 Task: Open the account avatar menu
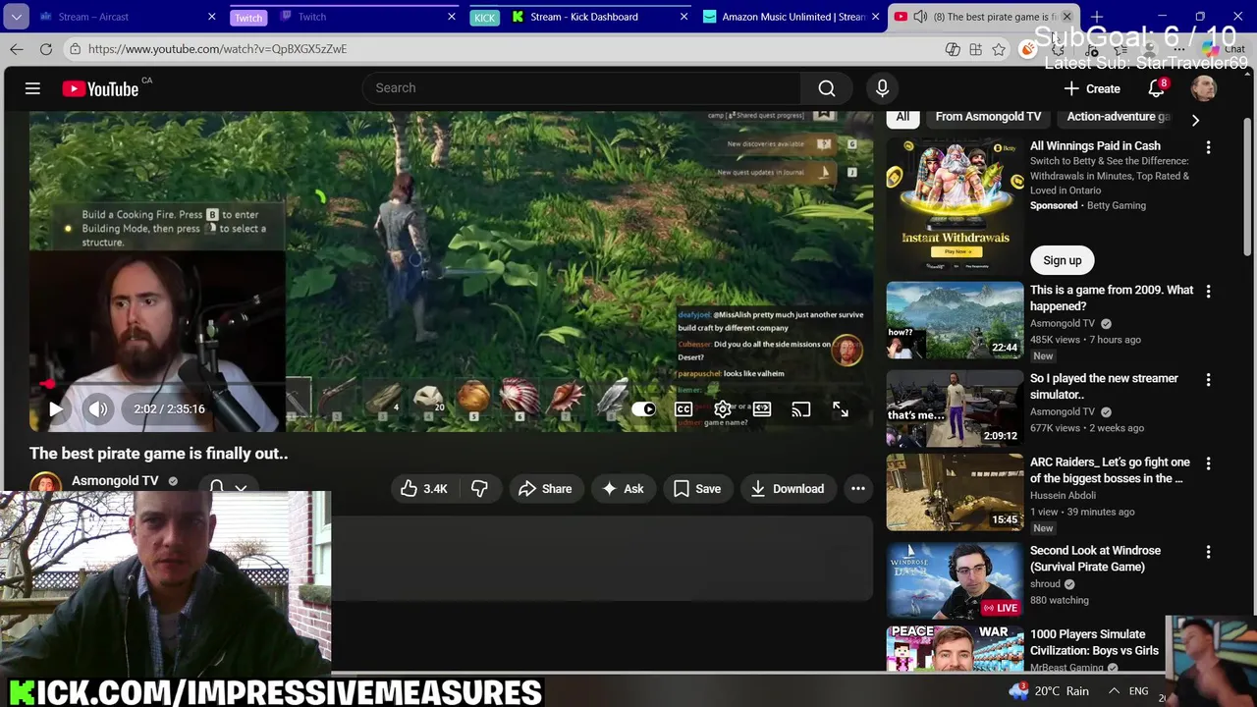(x=1204, y=88)
